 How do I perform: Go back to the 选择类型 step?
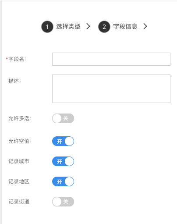click(x=68, y=26)
